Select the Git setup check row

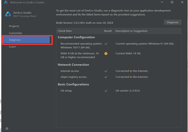click(119, 91)
